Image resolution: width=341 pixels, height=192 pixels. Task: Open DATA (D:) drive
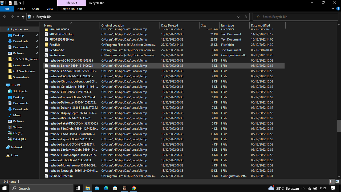click(19, 139)
